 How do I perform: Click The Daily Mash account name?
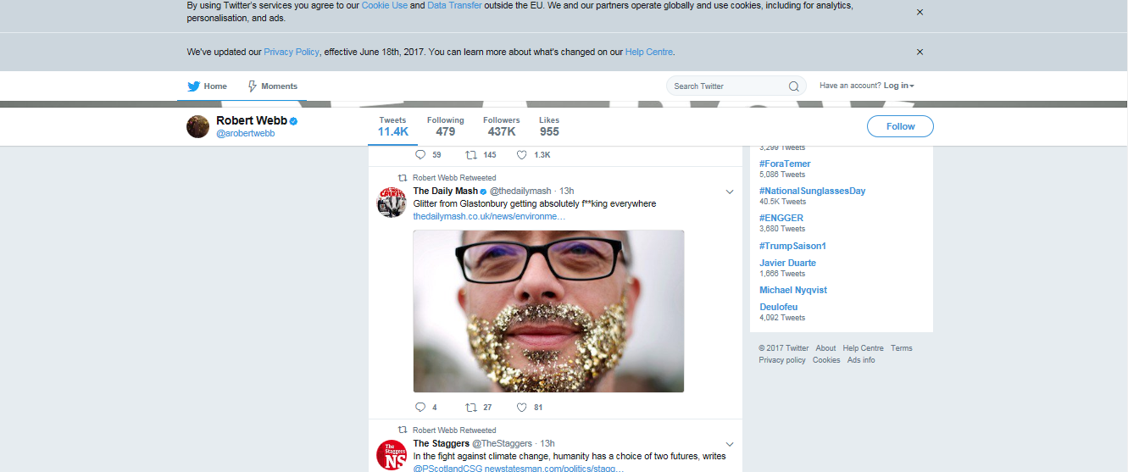tap(446, 192)
